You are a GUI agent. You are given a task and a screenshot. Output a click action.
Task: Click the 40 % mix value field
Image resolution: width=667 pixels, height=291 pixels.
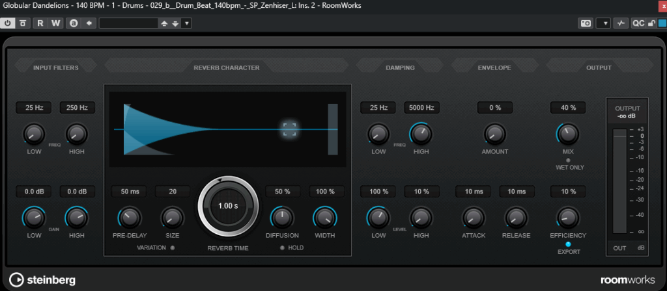pos(568,108)
